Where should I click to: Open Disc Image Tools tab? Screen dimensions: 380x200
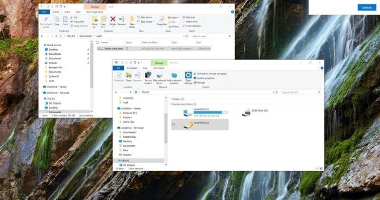[95, 12]
